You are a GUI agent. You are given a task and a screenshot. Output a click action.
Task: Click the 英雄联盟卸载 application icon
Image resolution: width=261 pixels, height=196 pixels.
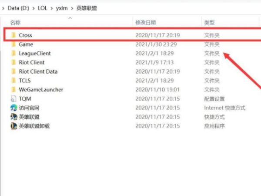[13, 126]
